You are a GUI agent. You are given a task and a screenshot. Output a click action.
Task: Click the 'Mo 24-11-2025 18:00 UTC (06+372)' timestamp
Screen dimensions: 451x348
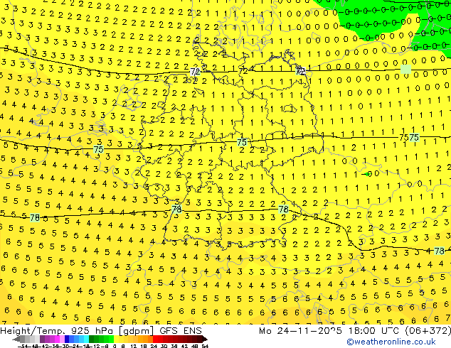pos(355,331)
